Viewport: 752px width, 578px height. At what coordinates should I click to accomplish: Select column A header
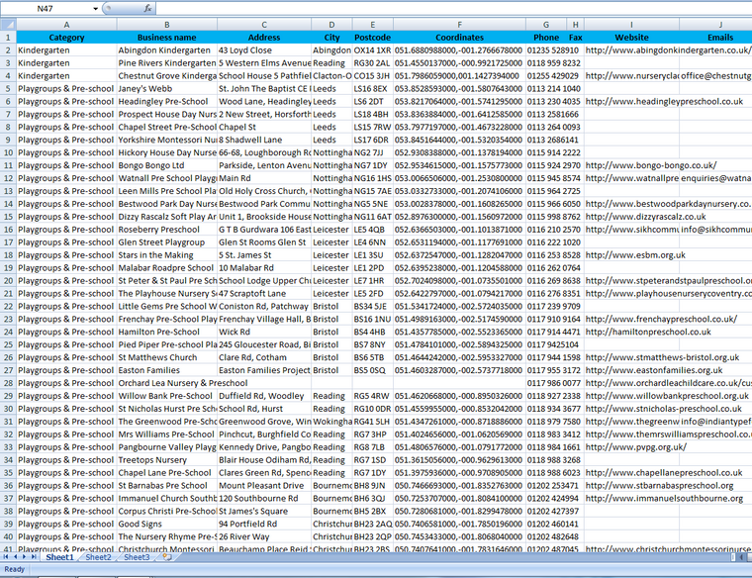tap(66, 25)
